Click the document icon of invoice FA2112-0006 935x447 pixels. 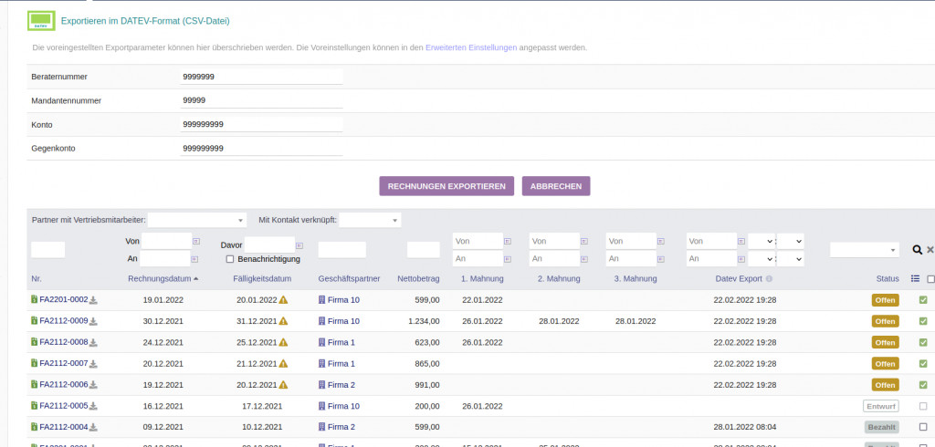tap(35, 385)
